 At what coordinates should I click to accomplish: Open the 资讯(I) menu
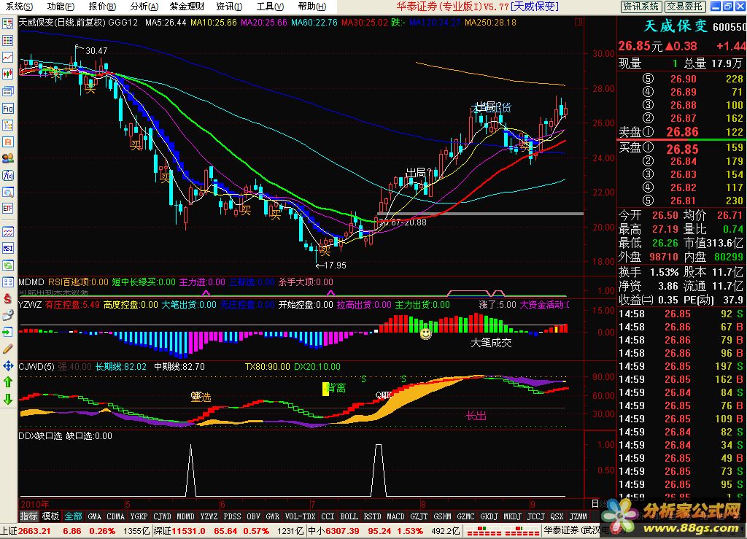point(228,6)
